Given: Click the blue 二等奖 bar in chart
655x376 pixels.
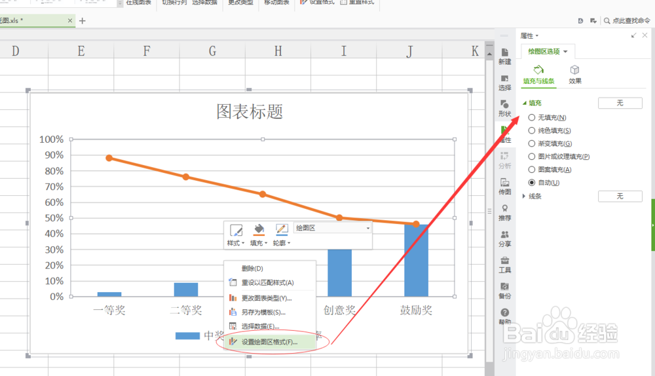Looking at the screenshot, I should [x=186, y=290].
